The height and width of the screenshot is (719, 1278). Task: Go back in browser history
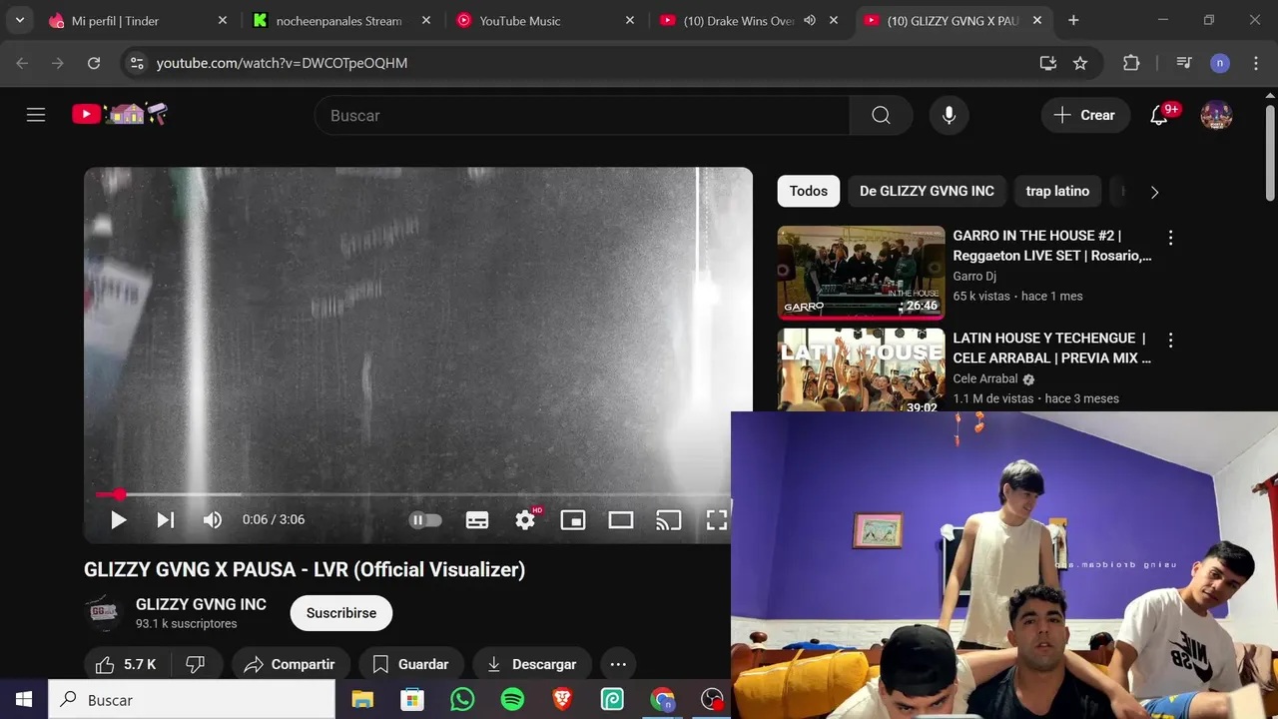click(22, 63)
